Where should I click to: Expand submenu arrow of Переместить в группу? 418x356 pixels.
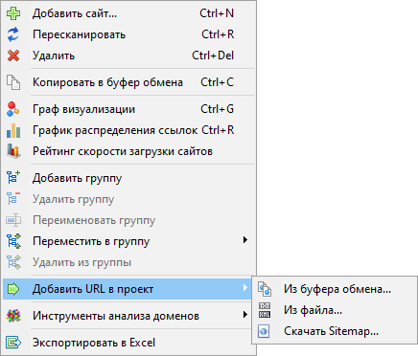245,240
